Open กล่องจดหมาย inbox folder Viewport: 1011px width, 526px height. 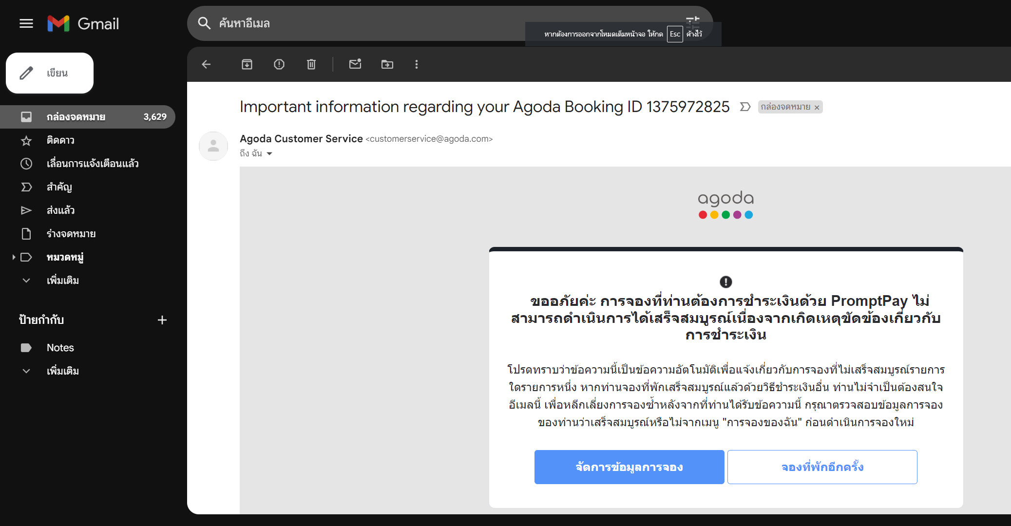tap(88, 117)
